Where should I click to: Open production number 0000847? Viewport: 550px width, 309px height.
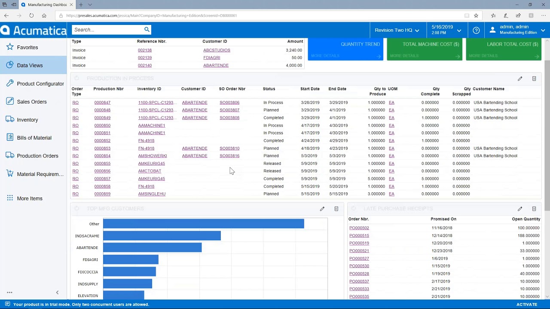pos(102,103)
